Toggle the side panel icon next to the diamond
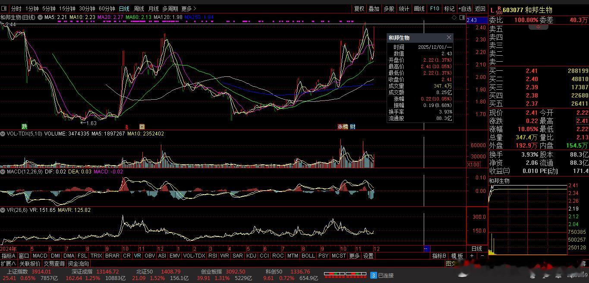 click(463, 17)
